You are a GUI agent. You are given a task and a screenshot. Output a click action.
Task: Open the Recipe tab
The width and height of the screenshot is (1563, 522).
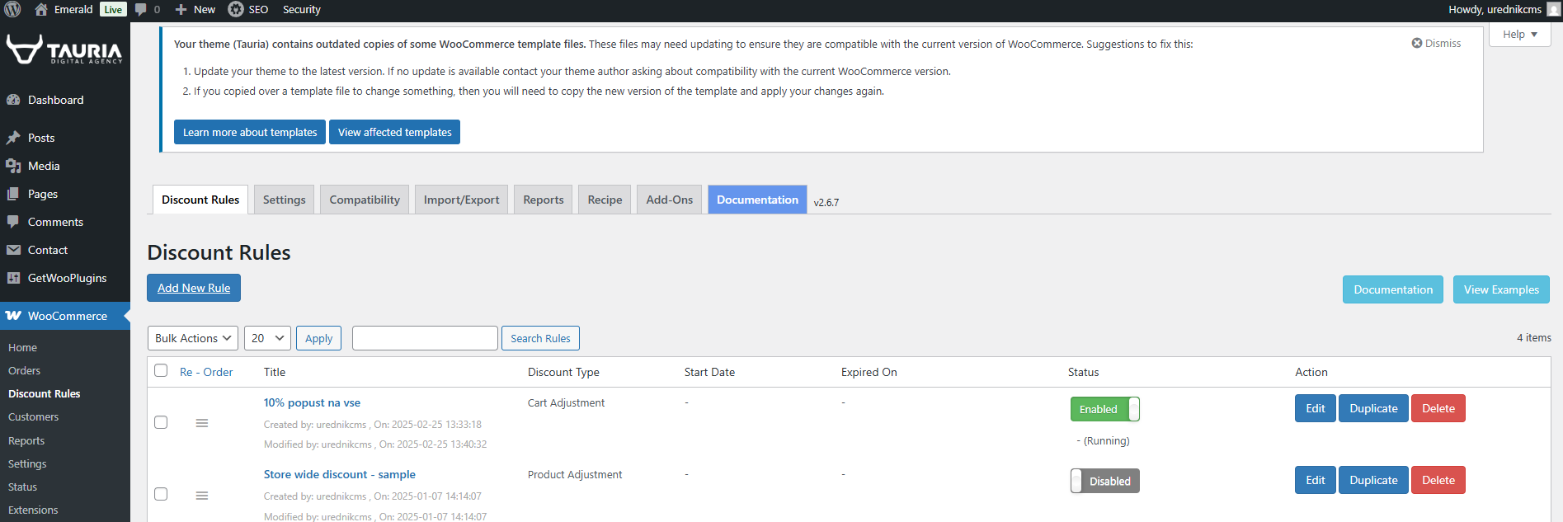pos(605,200)
